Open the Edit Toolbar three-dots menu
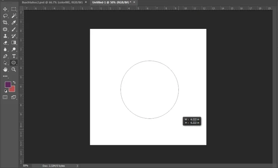278x168 pixels. [5, 76]
